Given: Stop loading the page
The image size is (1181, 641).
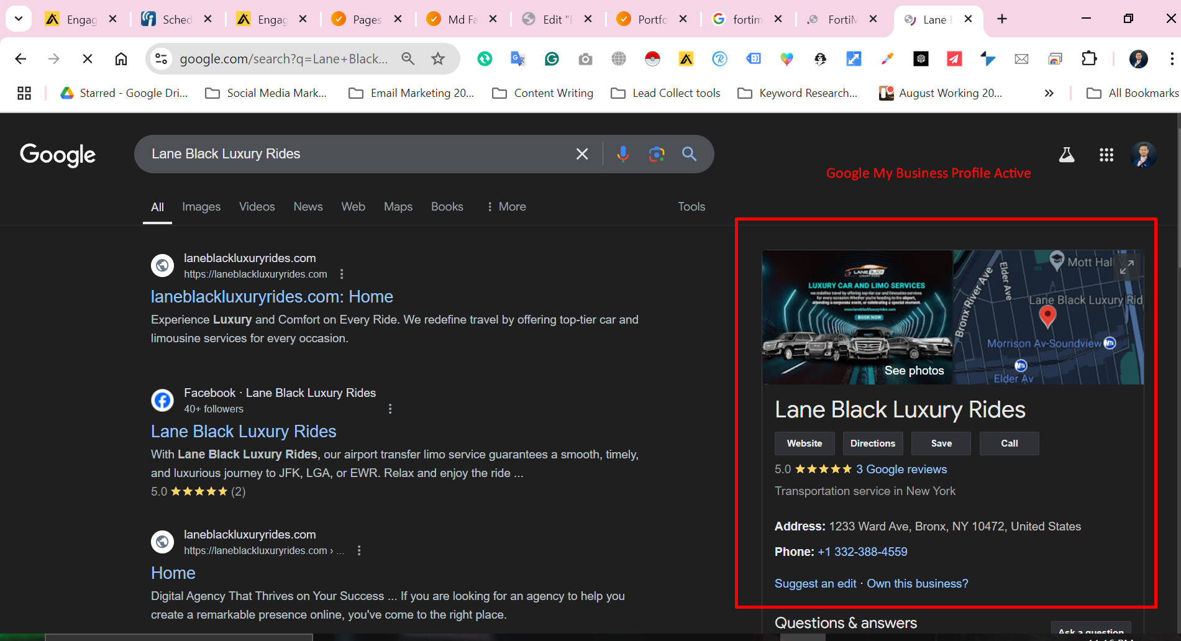Looking at the screenshot, I should point(88,59).
